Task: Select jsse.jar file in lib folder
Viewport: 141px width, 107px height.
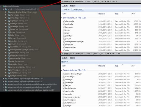Action: (68, 39)
